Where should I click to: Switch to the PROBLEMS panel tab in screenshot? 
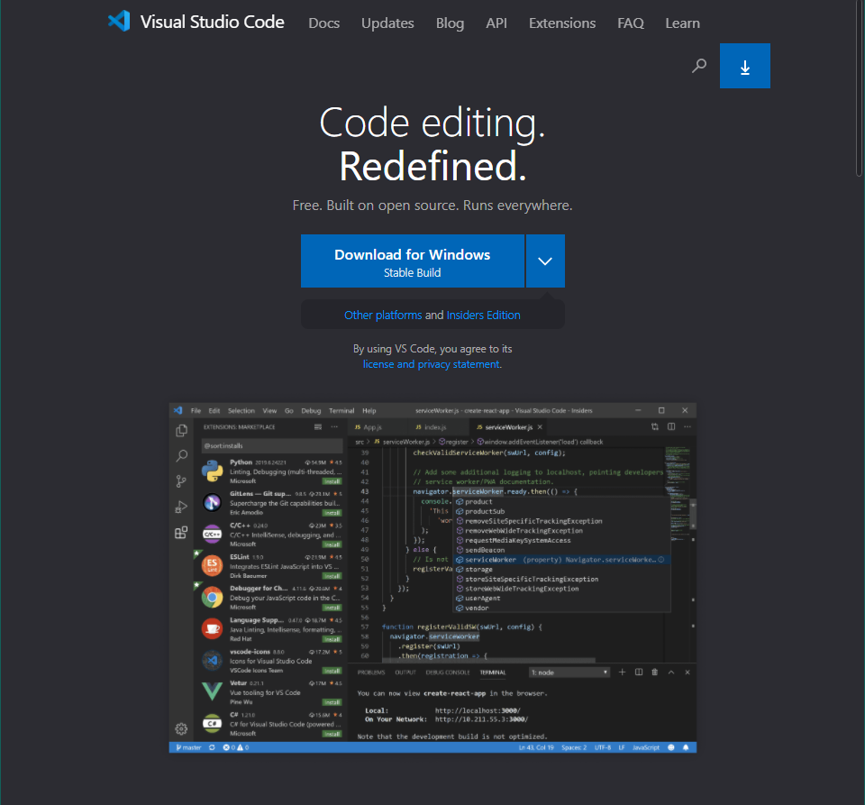[370, 672]
